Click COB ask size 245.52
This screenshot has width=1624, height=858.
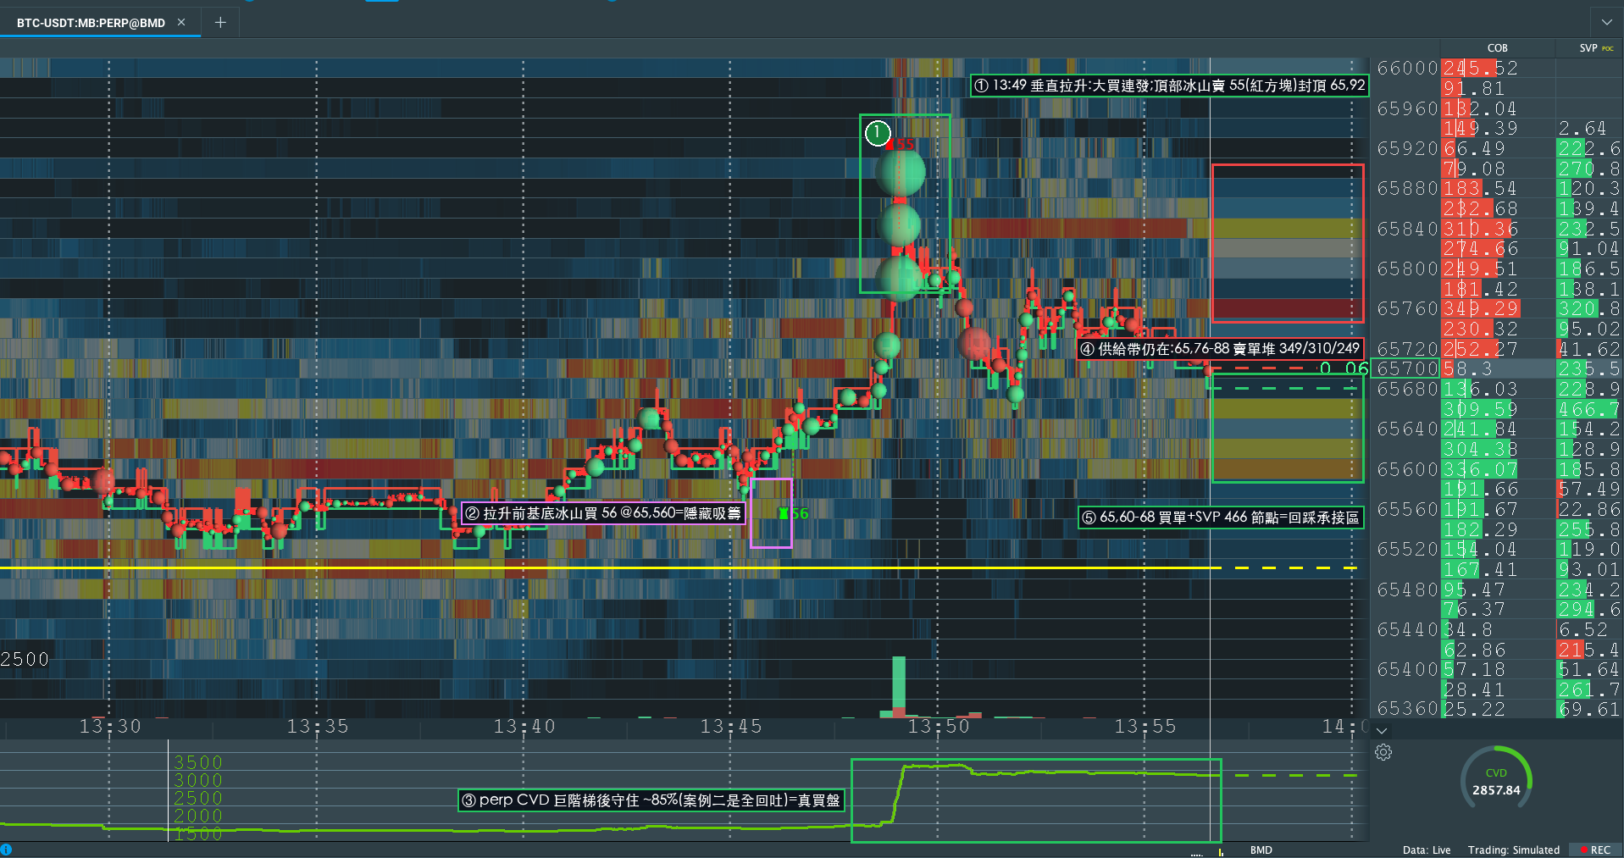click(x=1480, y=68)
